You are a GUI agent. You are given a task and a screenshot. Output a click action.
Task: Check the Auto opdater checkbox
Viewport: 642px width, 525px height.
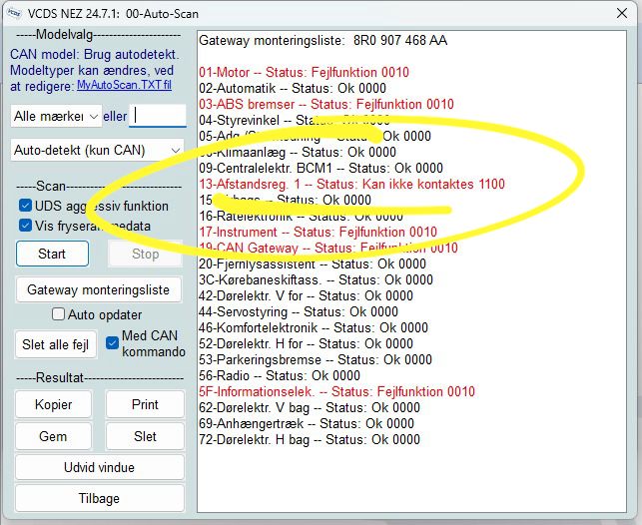click(x=59, y=314)
